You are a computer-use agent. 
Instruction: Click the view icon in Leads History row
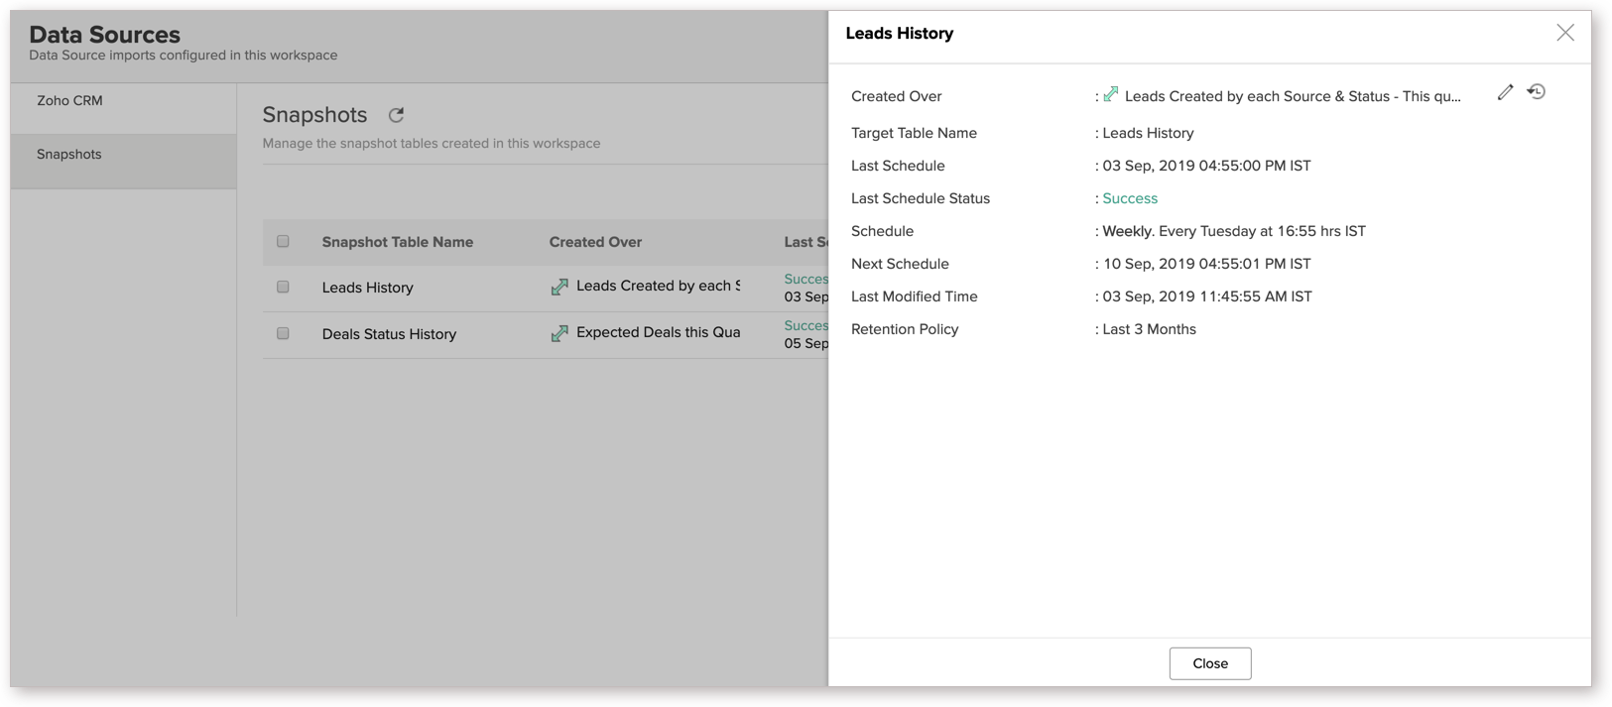click(x=559, y=287)
